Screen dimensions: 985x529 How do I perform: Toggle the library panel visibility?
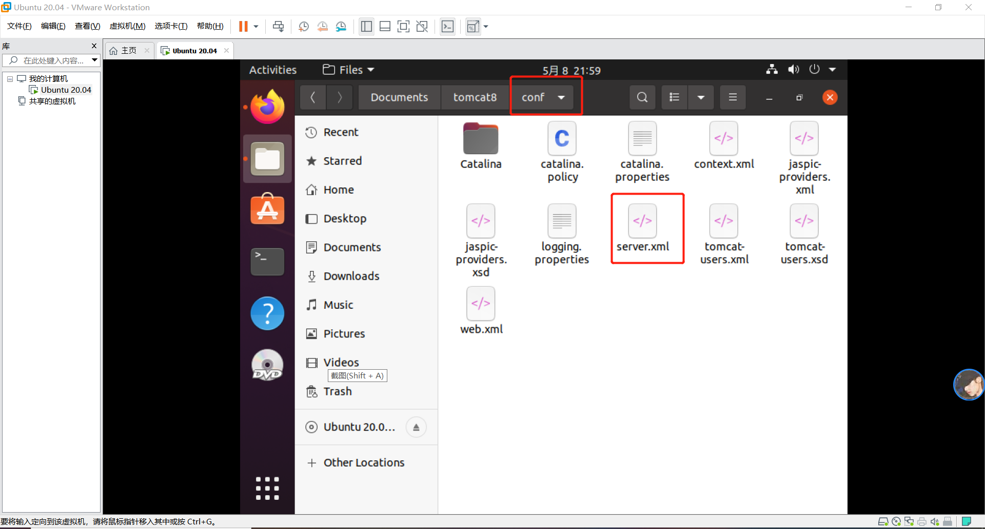tap(366, 26)
